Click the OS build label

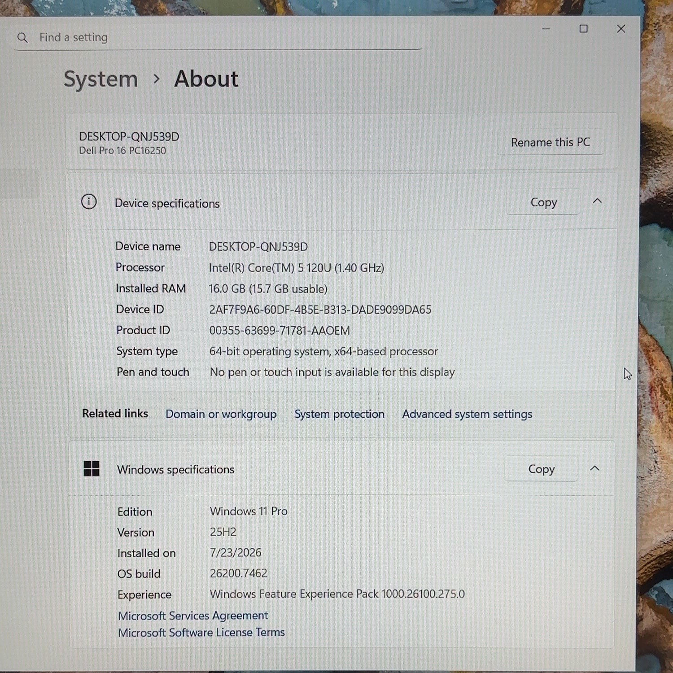click(x=139, y=574)
